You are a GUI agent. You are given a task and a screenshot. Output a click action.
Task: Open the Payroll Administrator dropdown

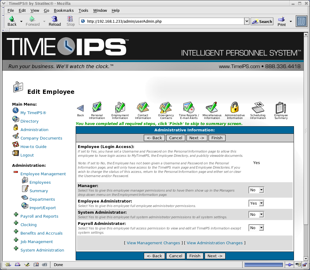[256, 228]
